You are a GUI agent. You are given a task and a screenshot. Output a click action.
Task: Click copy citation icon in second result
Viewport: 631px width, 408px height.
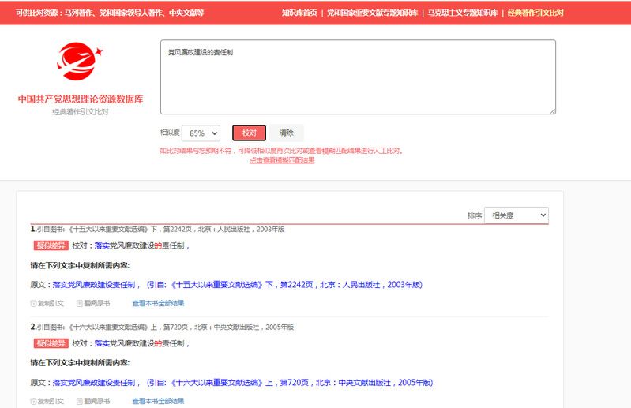pyautogui.click(x=34, y=401)
